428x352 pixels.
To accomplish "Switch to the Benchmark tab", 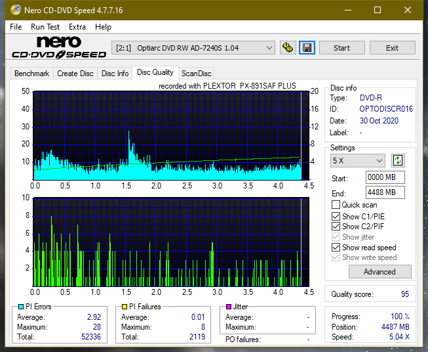I will pyautogui.click(x=32, y=74).
